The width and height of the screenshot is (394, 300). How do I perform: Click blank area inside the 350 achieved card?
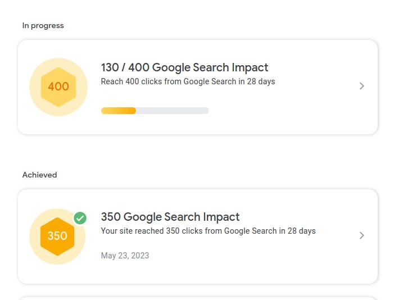[x=270, y=261]
